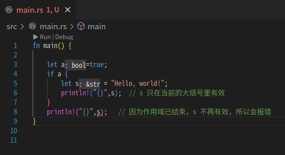Click the run triangle icon above main
Screen dimensions: 285x155
(35, 37)
